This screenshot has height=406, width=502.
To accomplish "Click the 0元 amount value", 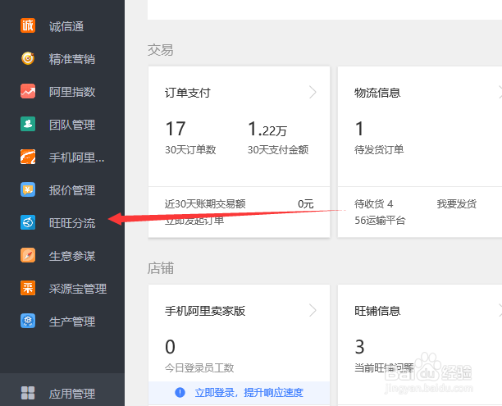I will (306, 203).
